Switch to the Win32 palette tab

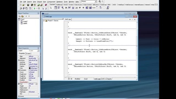pos(65,5)
